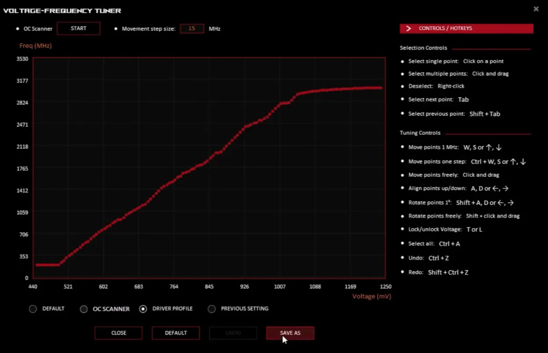Select the Default curve radio option

pos(33,309)
